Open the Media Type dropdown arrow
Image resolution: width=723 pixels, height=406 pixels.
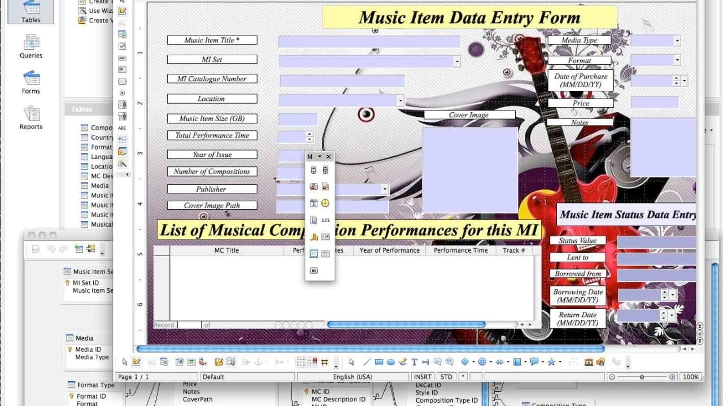pyautogui.click(x=677, y=41)
